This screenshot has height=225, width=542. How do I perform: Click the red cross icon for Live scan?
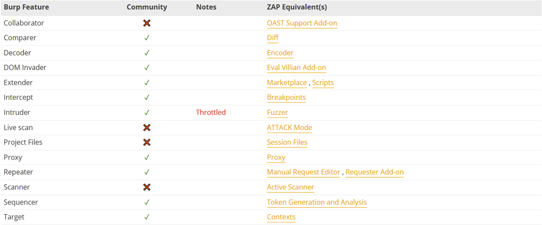tap(147, 127)
